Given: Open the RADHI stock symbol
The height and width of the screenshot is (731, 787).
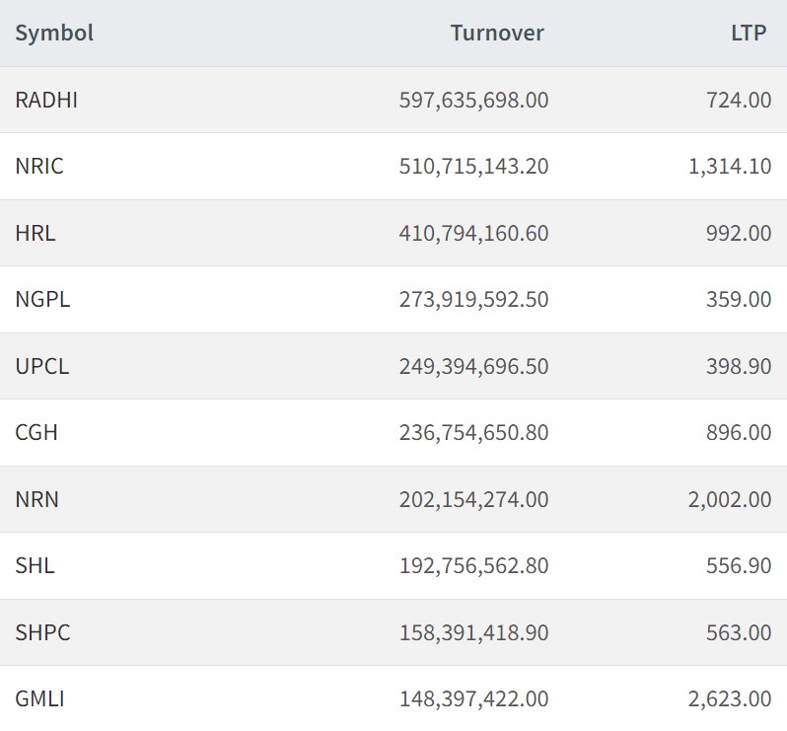Looking at the screenshot, I should pos(46,100).
